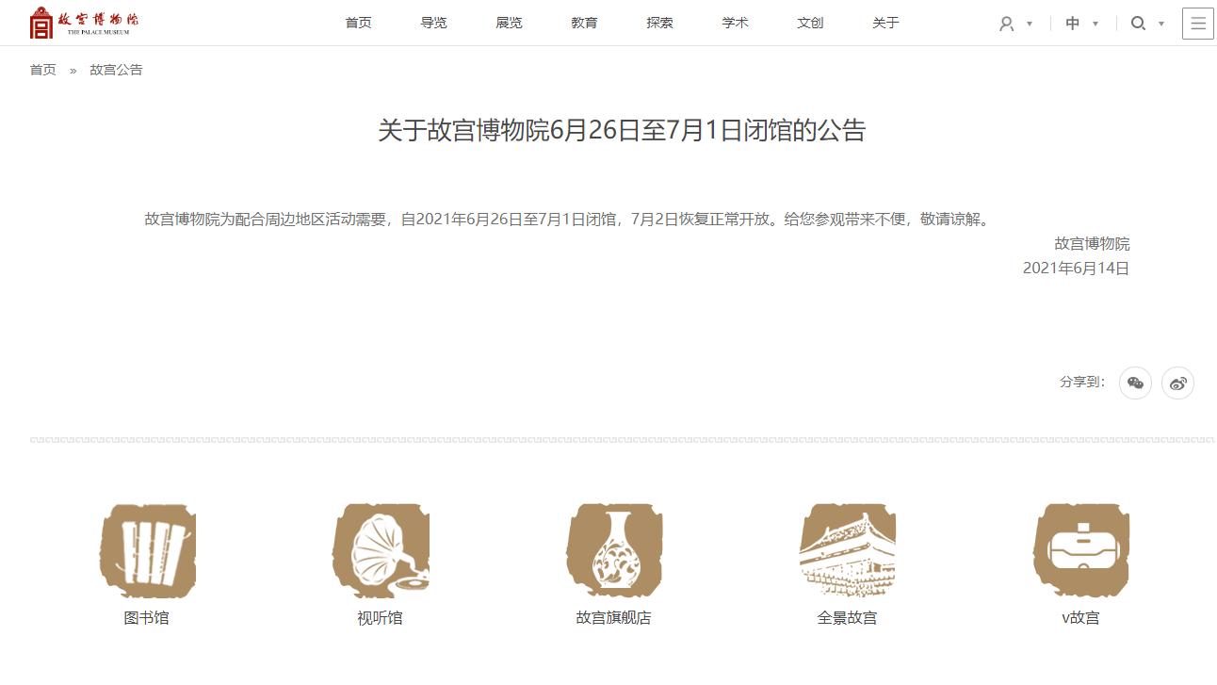Click the Palace Museum logo

click(84, 23)
